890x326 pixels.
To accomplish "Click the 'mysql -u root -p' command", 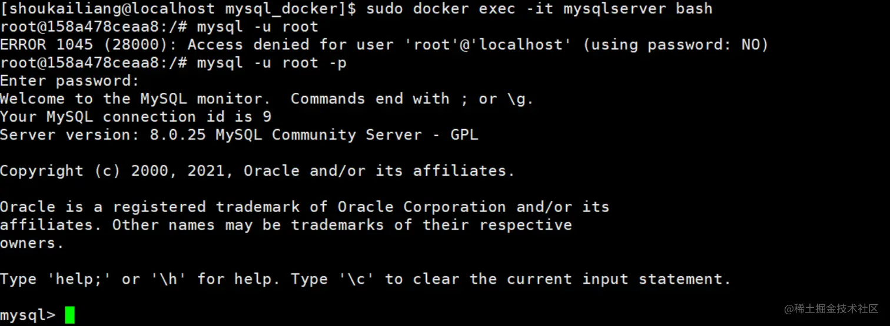I will (x=271, y=63).
